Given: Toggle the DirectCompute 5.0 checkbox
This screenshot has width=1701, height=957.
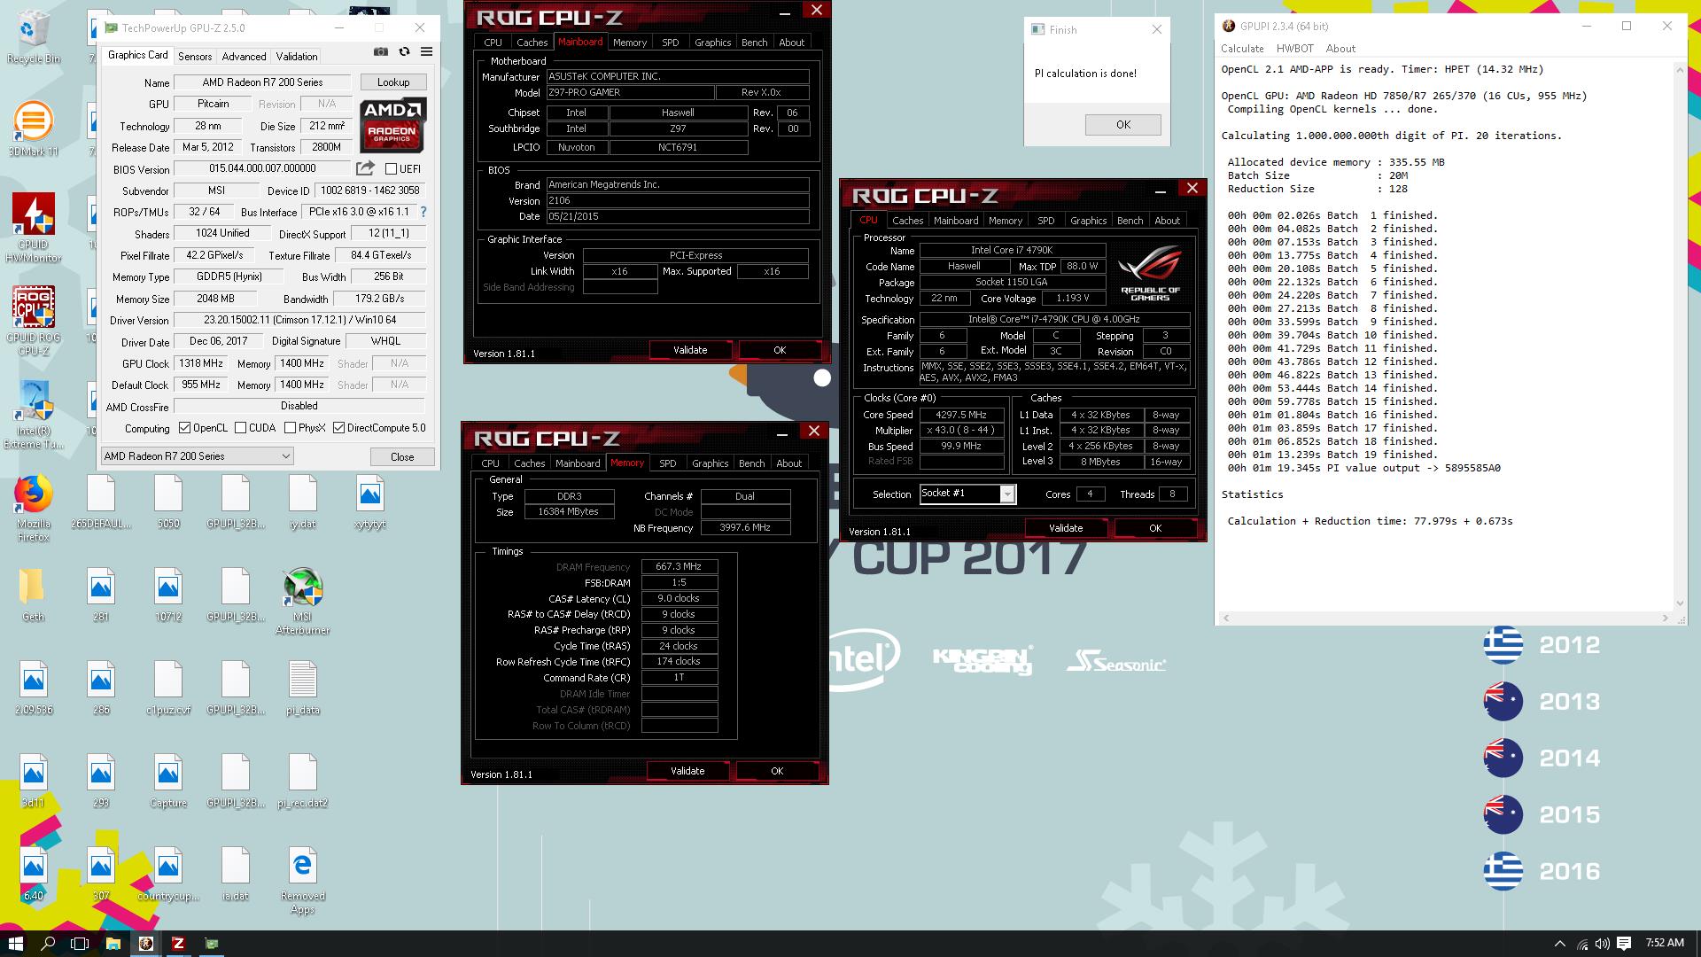Looking at the screenshot, I should tap(338, 428).
